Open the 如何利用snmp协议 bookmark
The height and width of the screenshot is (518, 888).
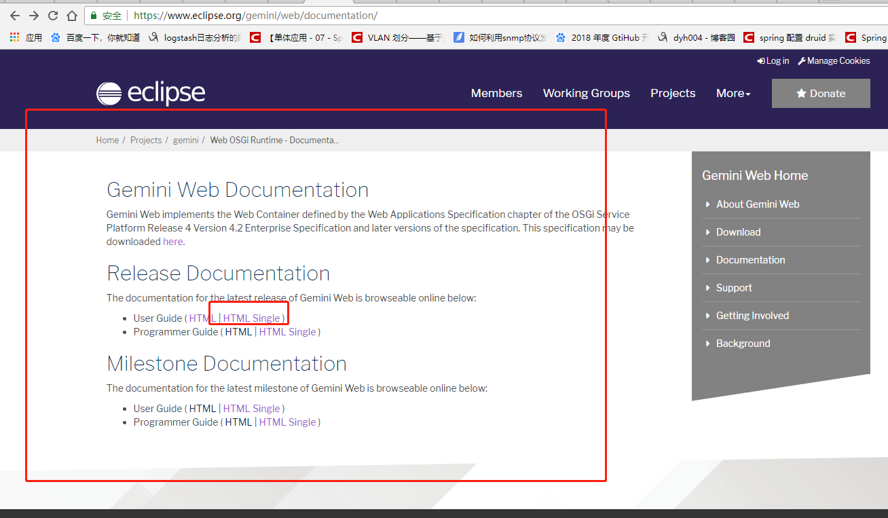(x=500, y=37)
